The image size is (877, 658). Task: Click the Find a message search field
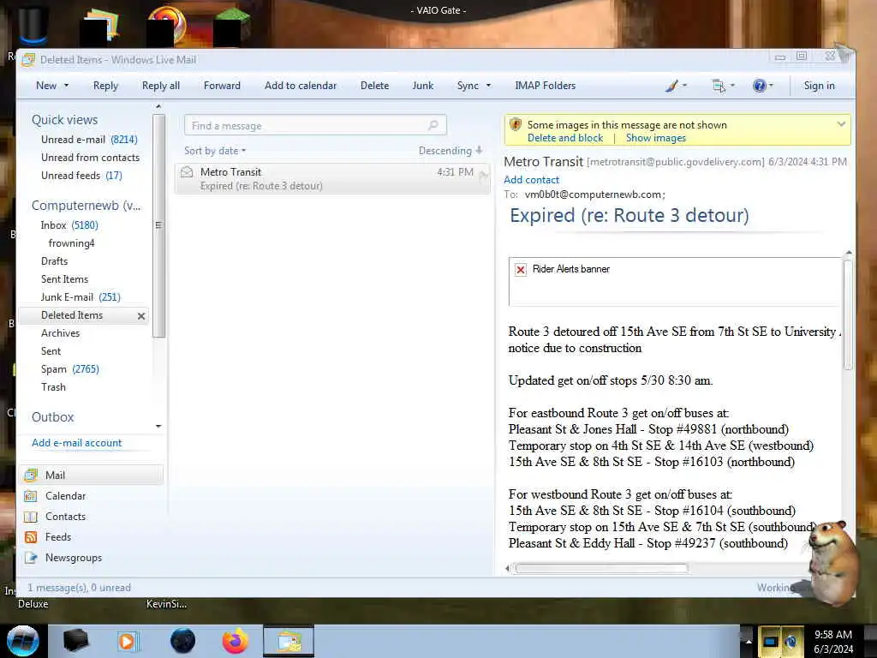click(x=315, y=125)
